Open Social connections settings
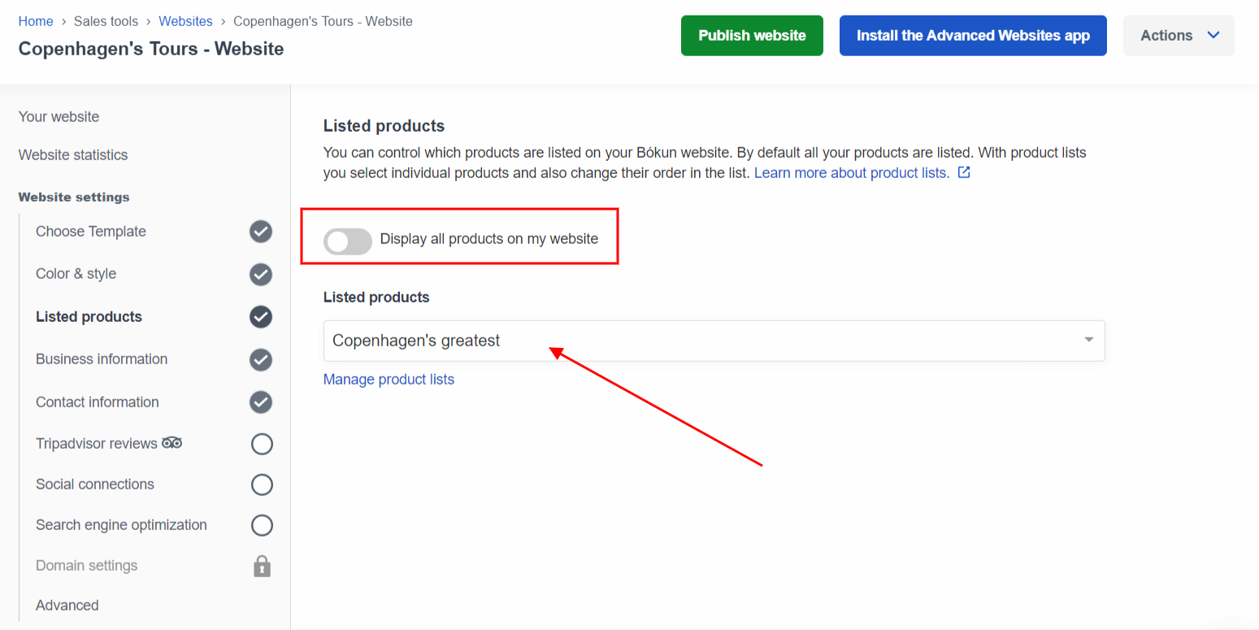The image size is (1259, 630). [x=95, y=484]
